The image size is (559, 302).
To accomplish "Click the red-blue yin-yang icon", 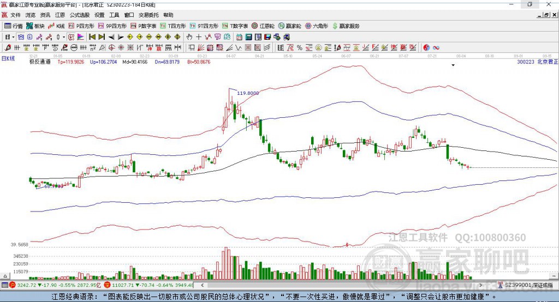I will tap(426, 48).
